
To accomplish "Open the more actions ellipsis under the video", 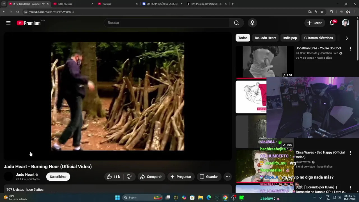I will click(228, 177).
